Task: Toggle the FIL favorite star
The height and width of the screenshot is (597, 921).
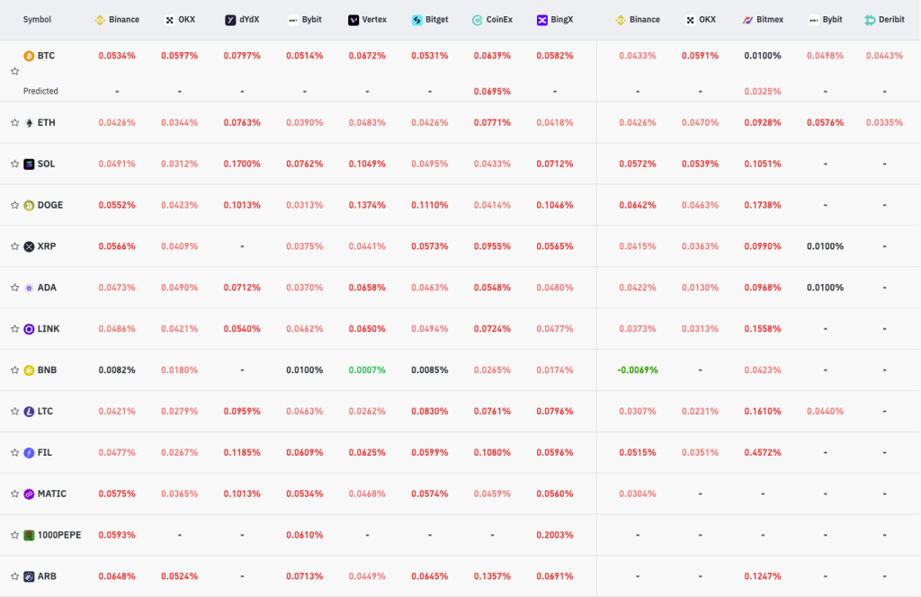Action: (14, 452)
